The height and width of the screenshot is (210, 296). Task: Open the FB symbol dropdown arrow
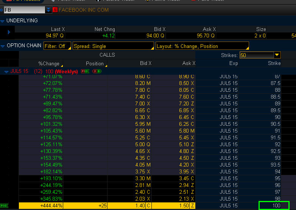point(48,10)
